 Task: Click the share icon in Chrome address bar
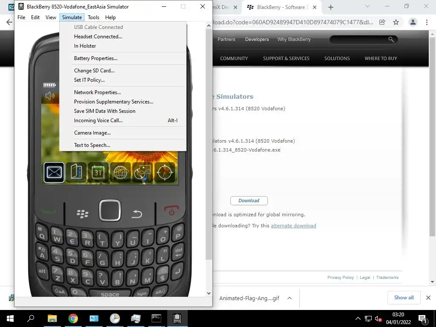pos(382,22)
